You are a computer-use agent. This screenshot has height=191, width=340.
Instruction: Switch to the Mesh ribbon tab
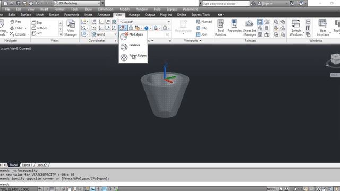coord(40,15)
